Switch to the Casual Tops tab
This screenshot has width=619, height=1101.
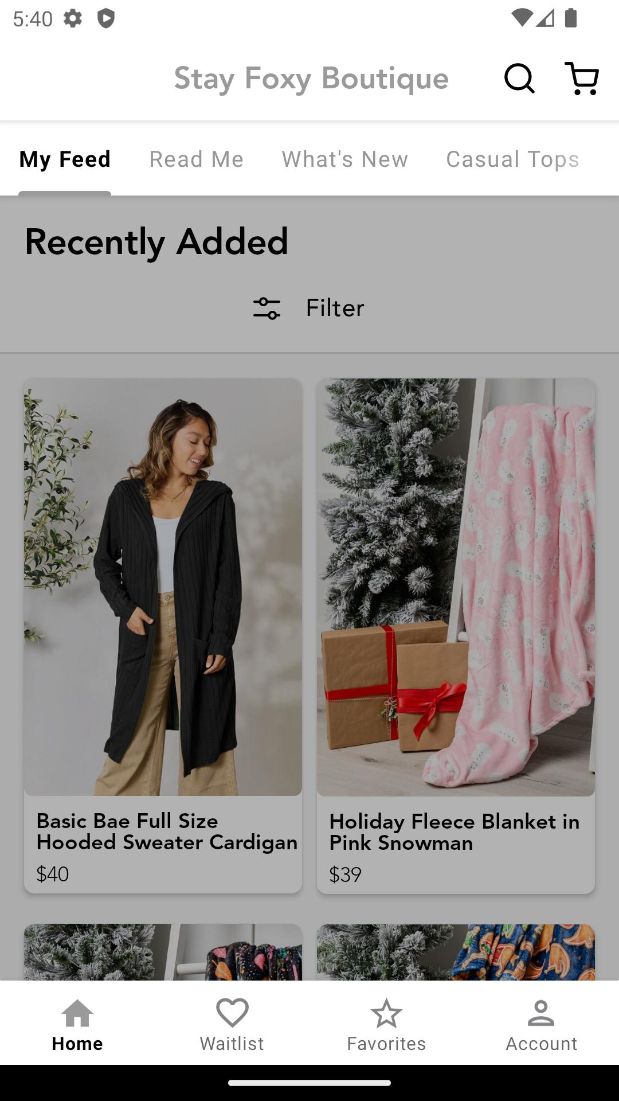point(513,159)
